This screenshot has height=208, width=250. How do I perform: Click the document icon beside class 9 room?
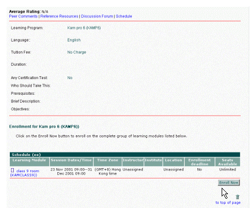coord(12,170)
